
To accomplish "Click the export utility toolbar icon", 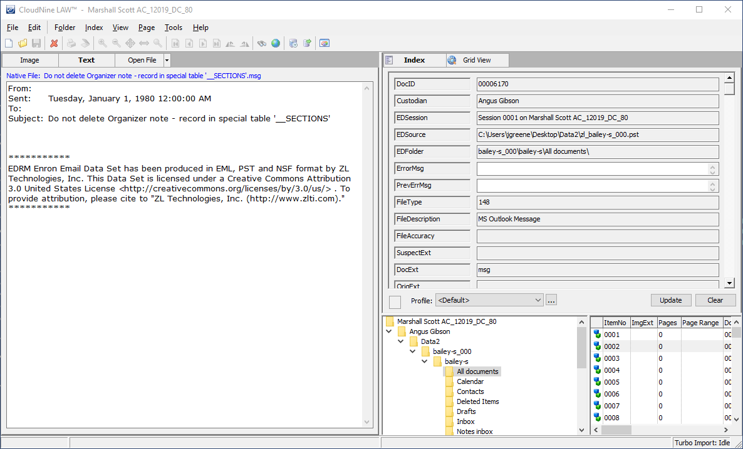I will 307,43.
